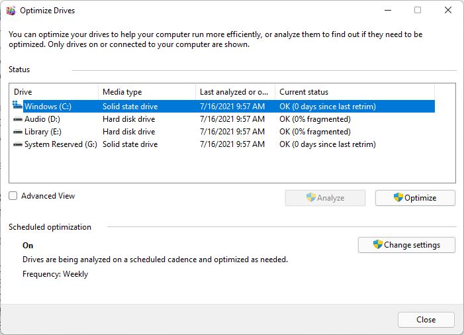464x335 pixels.
Task: Click the shield icon on Change settings button
Action: point(377,245)
